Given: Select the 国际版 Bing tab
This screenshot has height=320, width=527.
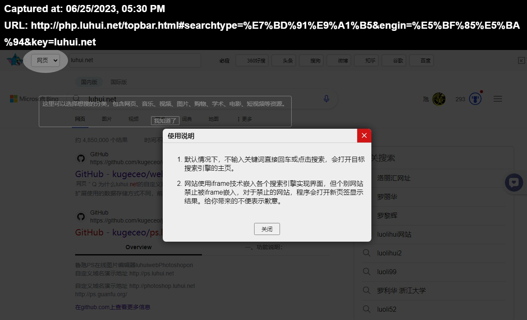Looking at the screenshot, I should 119,82.
